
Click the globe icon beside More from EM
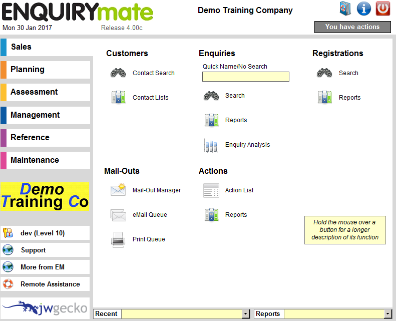pos(8,267)
